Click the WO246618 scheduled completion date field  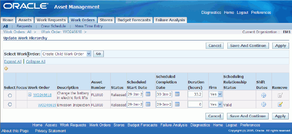(164, 94)
